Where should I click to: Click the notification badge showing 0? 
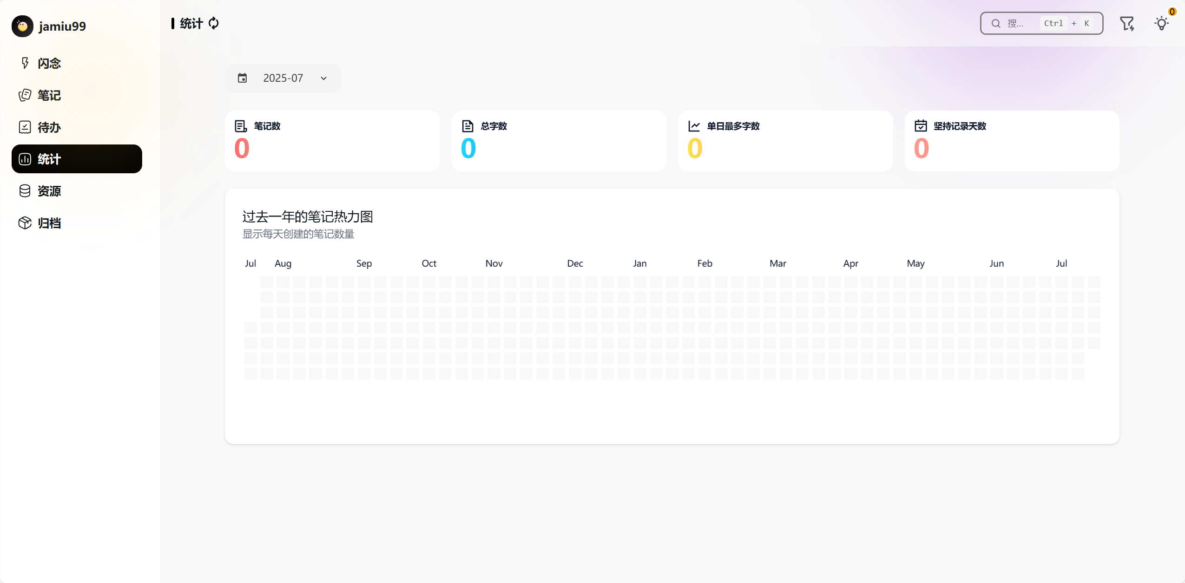[1172, 12]
